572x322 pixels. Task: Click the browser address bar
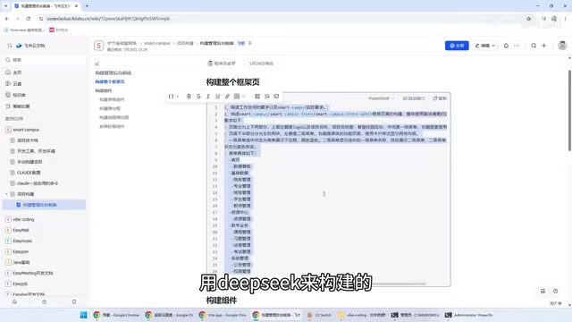281,19
